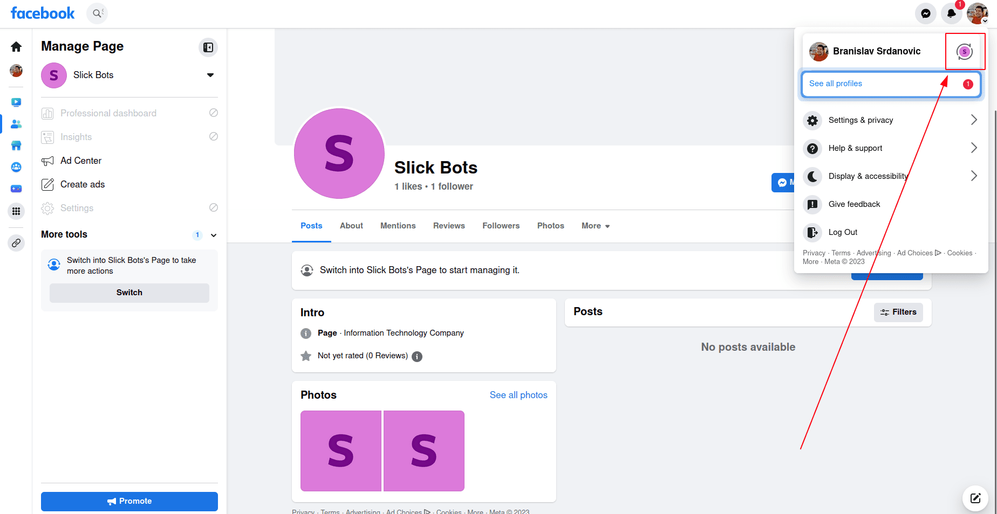Expand the Slick Bots page dropdown
Screen dimensions: 997x514
click(x=210, y=75)
